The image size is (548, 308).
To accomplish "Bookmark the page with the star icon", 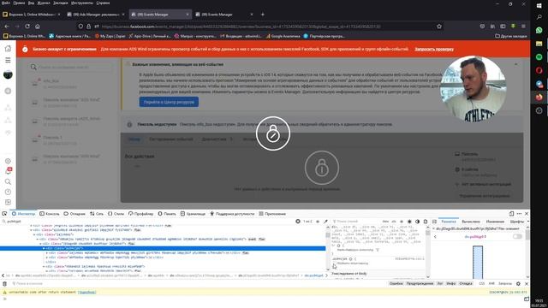I will pyautogui.click(x=439, y=27).
